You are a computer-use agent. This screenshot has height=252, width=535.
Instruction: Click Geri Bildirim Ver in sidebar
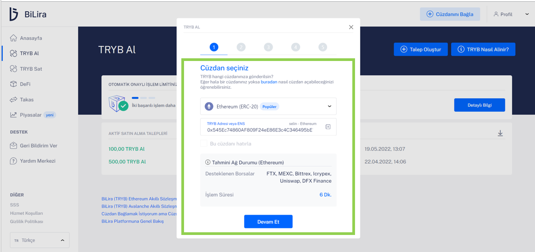(x=33, y=146)
